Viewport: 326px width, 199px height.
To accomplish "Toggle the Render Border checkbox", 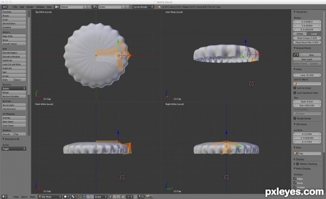I will pyautogui.click(x=295, y=118).
